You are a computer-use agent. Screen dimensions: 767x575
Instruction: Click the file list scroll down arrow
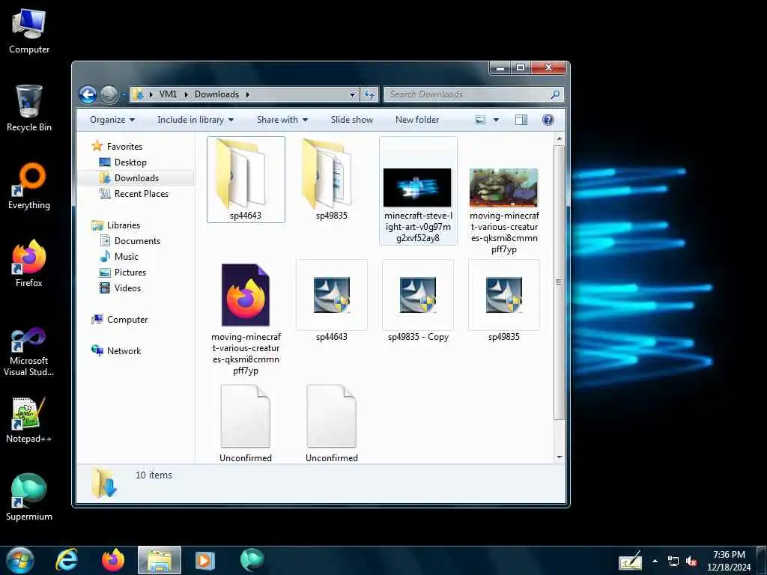[x=559, y=457]
